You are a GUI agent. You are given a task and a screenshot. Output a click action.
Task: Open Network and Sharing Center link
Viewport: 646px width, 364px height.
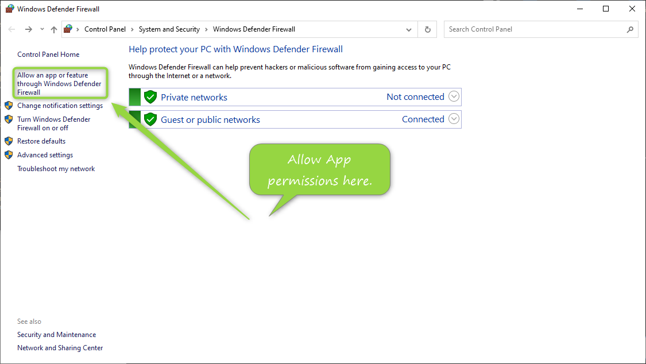pyautogui.click(x=60, y=348)
